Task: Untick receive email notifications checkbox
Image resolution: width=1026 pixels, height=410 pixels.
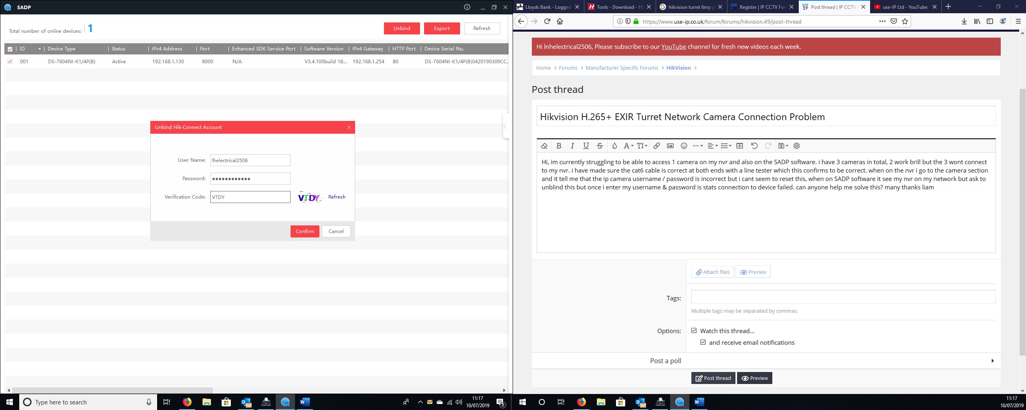Action: (703, 342)
